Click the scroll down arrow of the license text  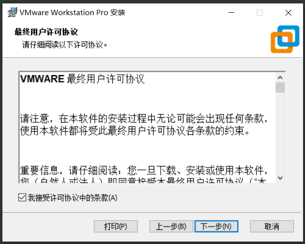(280, 178)
